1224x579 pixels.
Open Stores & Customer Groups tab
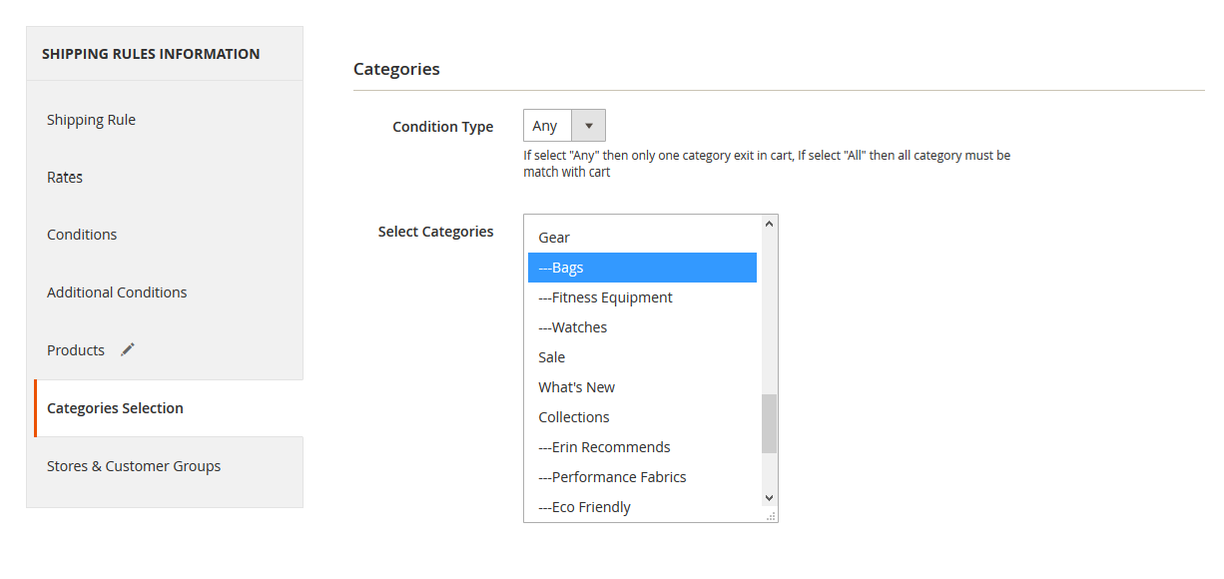coord(134,466)
